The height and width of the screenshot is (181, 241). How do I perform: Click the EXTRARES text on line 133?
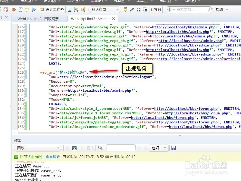[x=58, y=104]
